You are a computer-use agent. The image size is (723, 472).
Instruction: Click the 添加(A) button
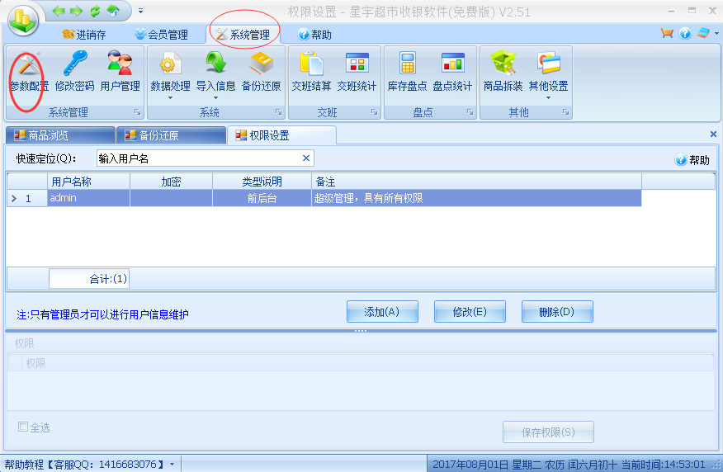tap(382, 312)
